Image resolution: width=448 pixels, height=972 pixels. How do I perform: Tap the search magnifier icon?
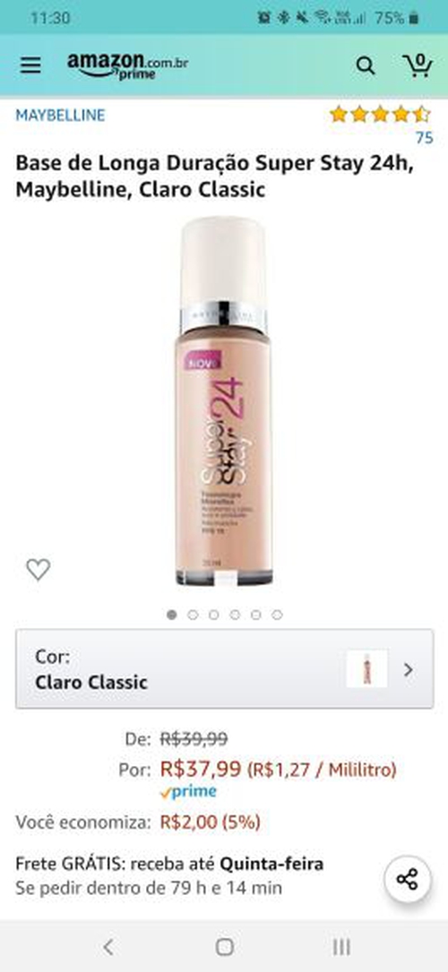pyautogui.click(x=365, y=65)
